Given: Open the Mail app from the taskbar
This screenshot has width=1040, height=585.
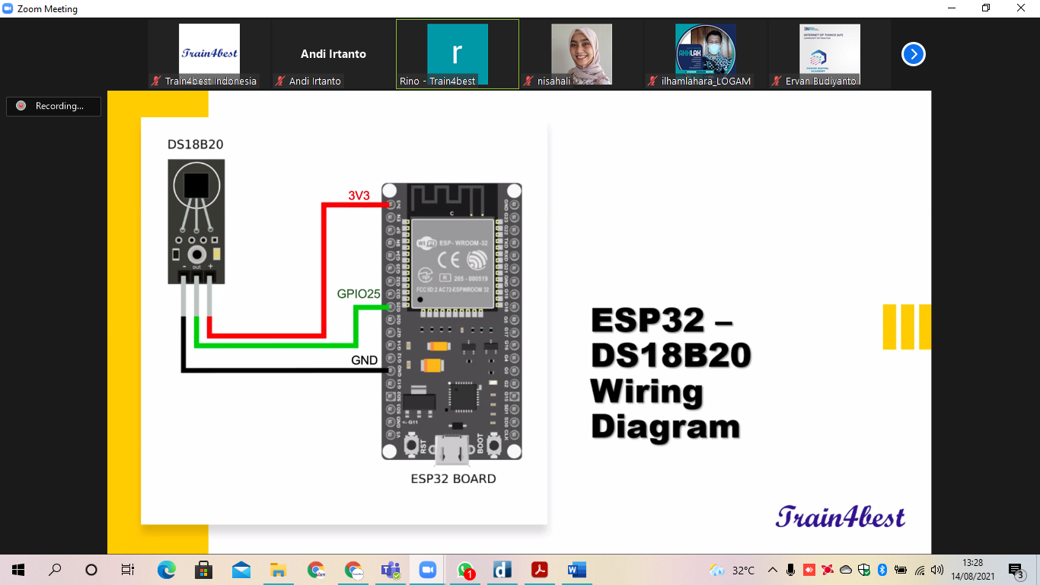Looking at the screenshot, I should pyautogui.click(x=241, y=570).
